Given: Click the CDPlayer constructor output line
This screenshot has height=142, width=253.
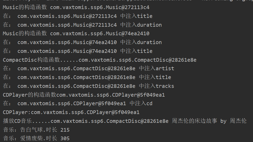Looking at the screenshot, I should 84,95.
